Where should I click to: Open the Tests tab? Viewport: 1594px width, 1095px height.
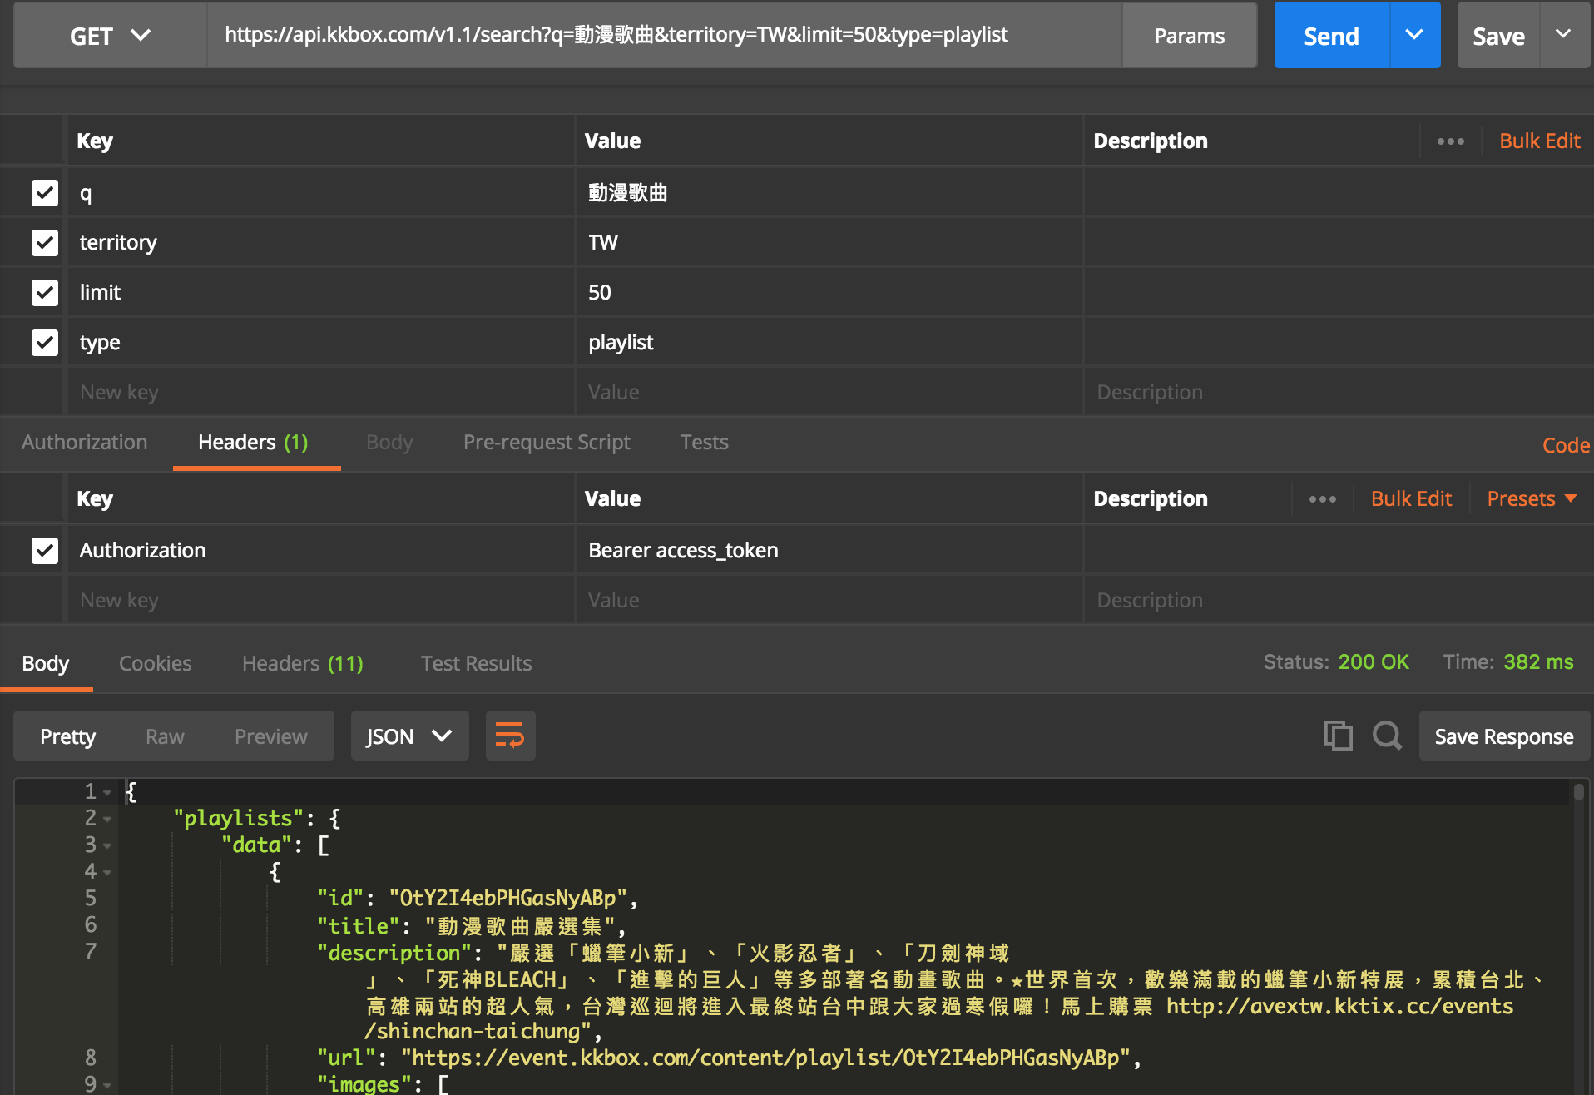click(x=704, y=443)
